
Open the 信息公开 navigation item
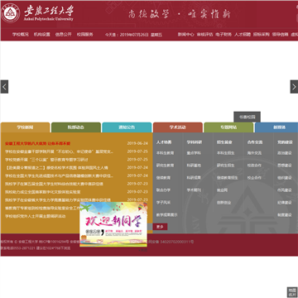point(64,35)
